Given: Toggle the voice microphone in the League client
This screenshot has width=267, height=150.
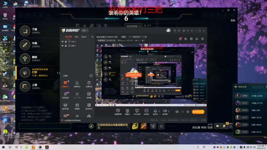Looking at the screenshot, I should [231, 126].
